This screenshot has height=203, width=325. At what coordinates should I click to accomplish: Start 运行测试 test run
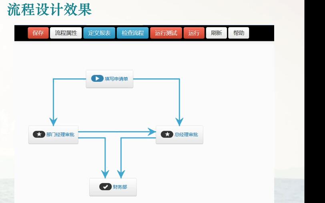tap(166, 33)
